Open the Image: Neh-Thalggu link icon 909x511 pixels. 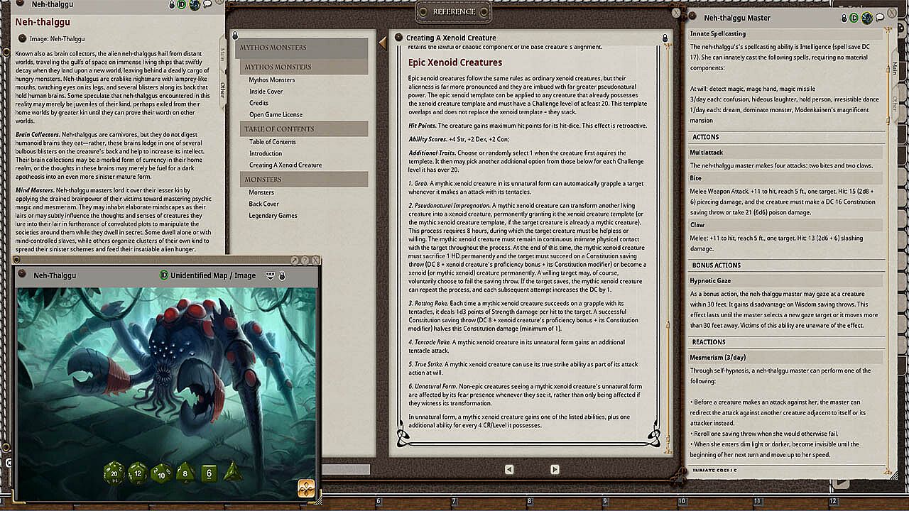click(22, 38)
